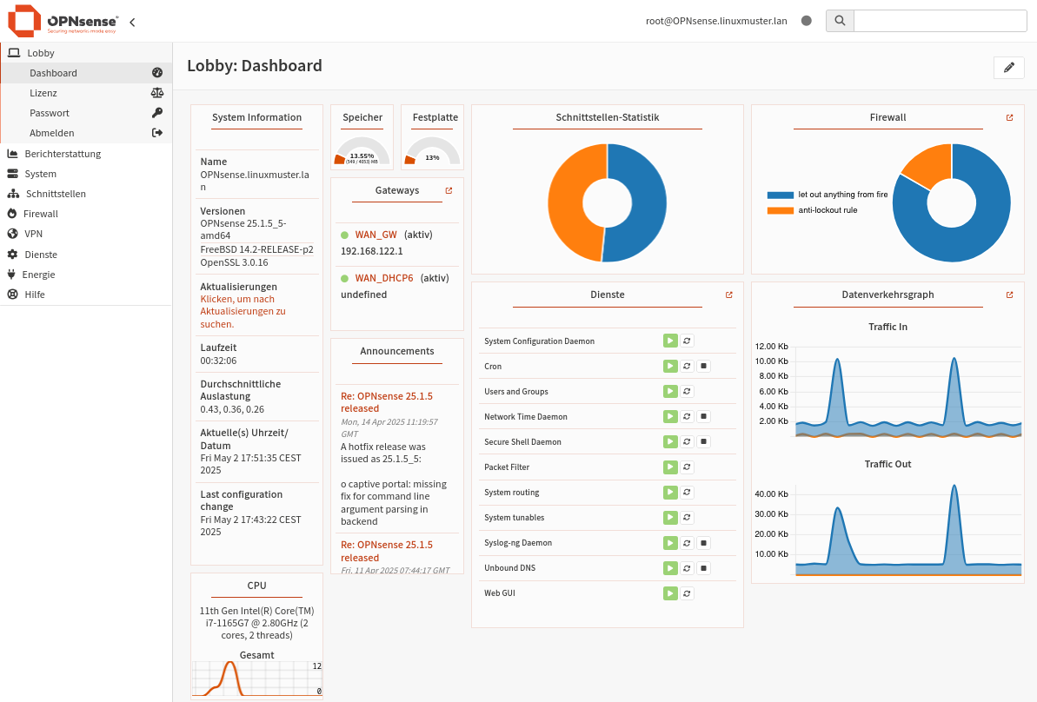
Task: Click the update check link under Aktualisierungen
Action: click(x=243, y=311)
